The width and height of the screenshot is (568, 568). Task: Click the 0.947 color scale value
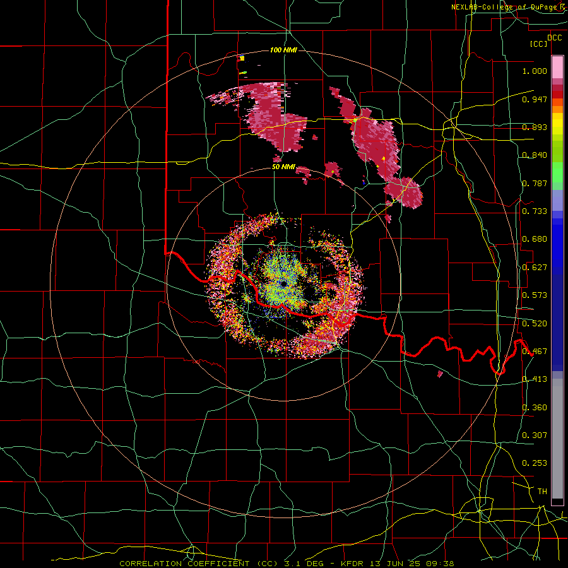535,99
